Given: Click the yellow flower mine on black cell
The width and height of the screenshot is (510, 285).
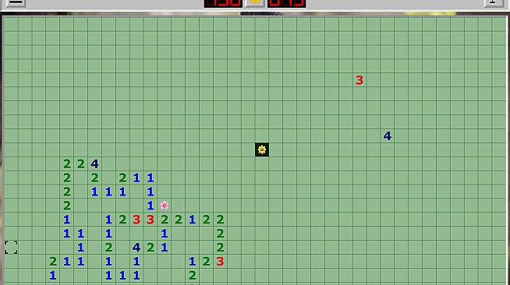Looking at the screenshot, I should tap(262, 150).
